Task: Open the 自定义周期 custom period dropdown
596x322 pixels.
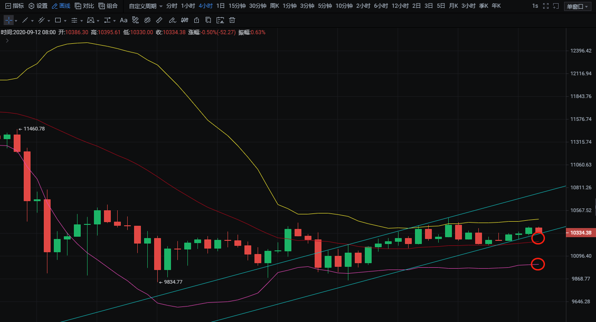Action: [145, 6]
